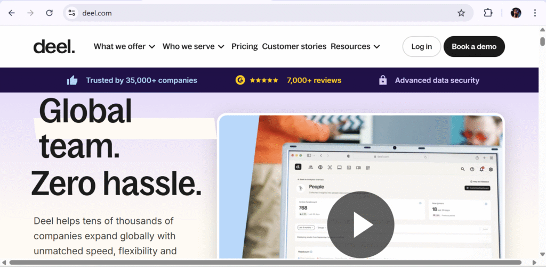Click the Zero hassle. headline
546x267 pixels.
[x=117, y=185]
